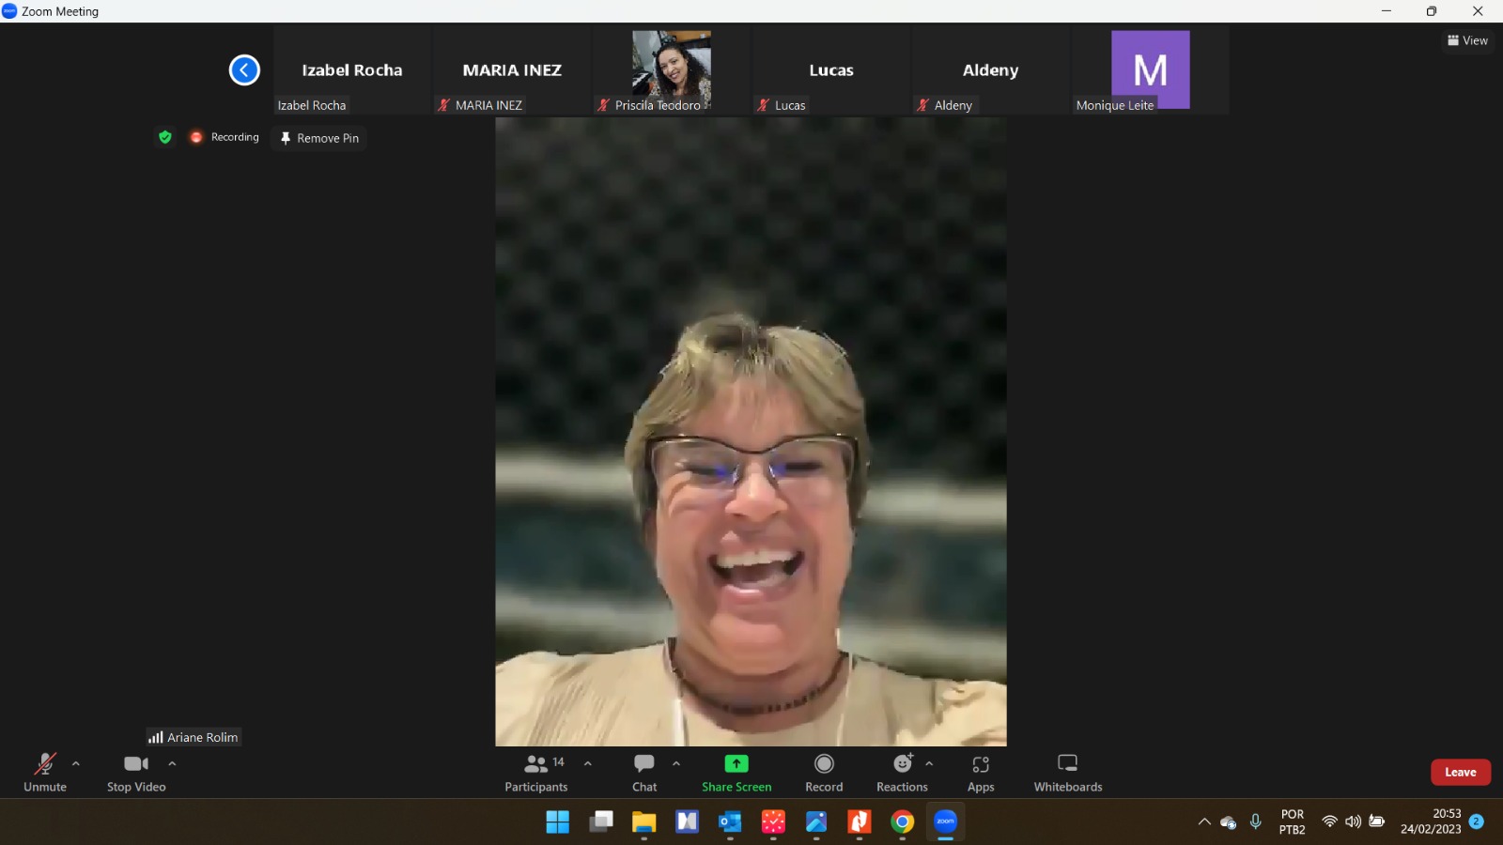Open Whiteboards
Screen dimensions: 1503x845
point(1067,772)
